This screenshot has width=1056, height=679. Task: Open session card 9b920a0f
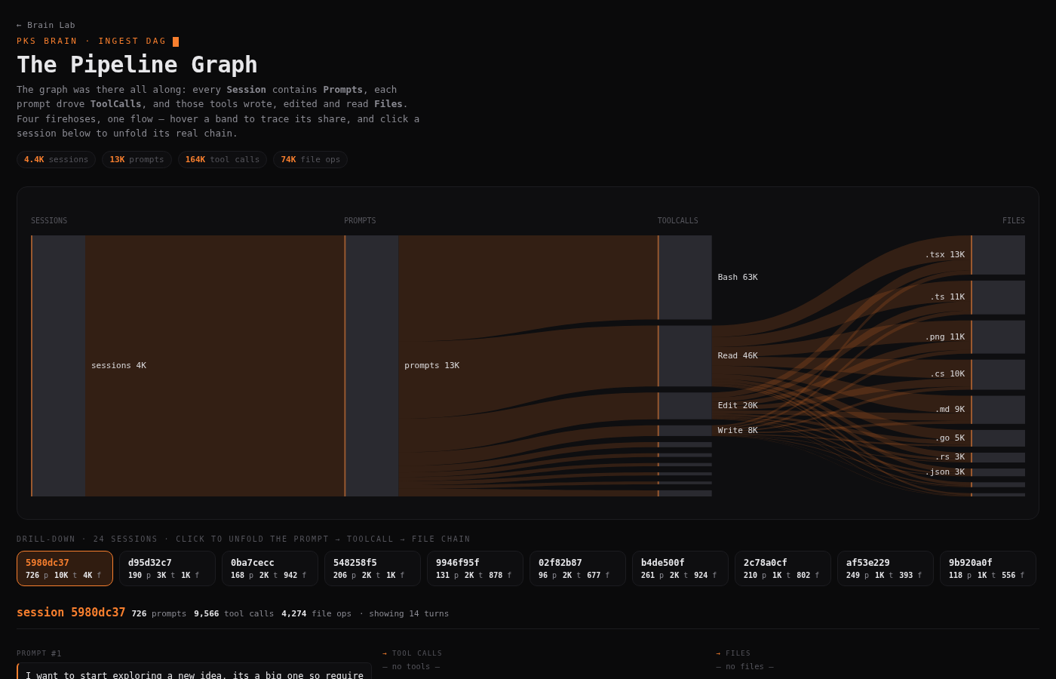[988, 568]
